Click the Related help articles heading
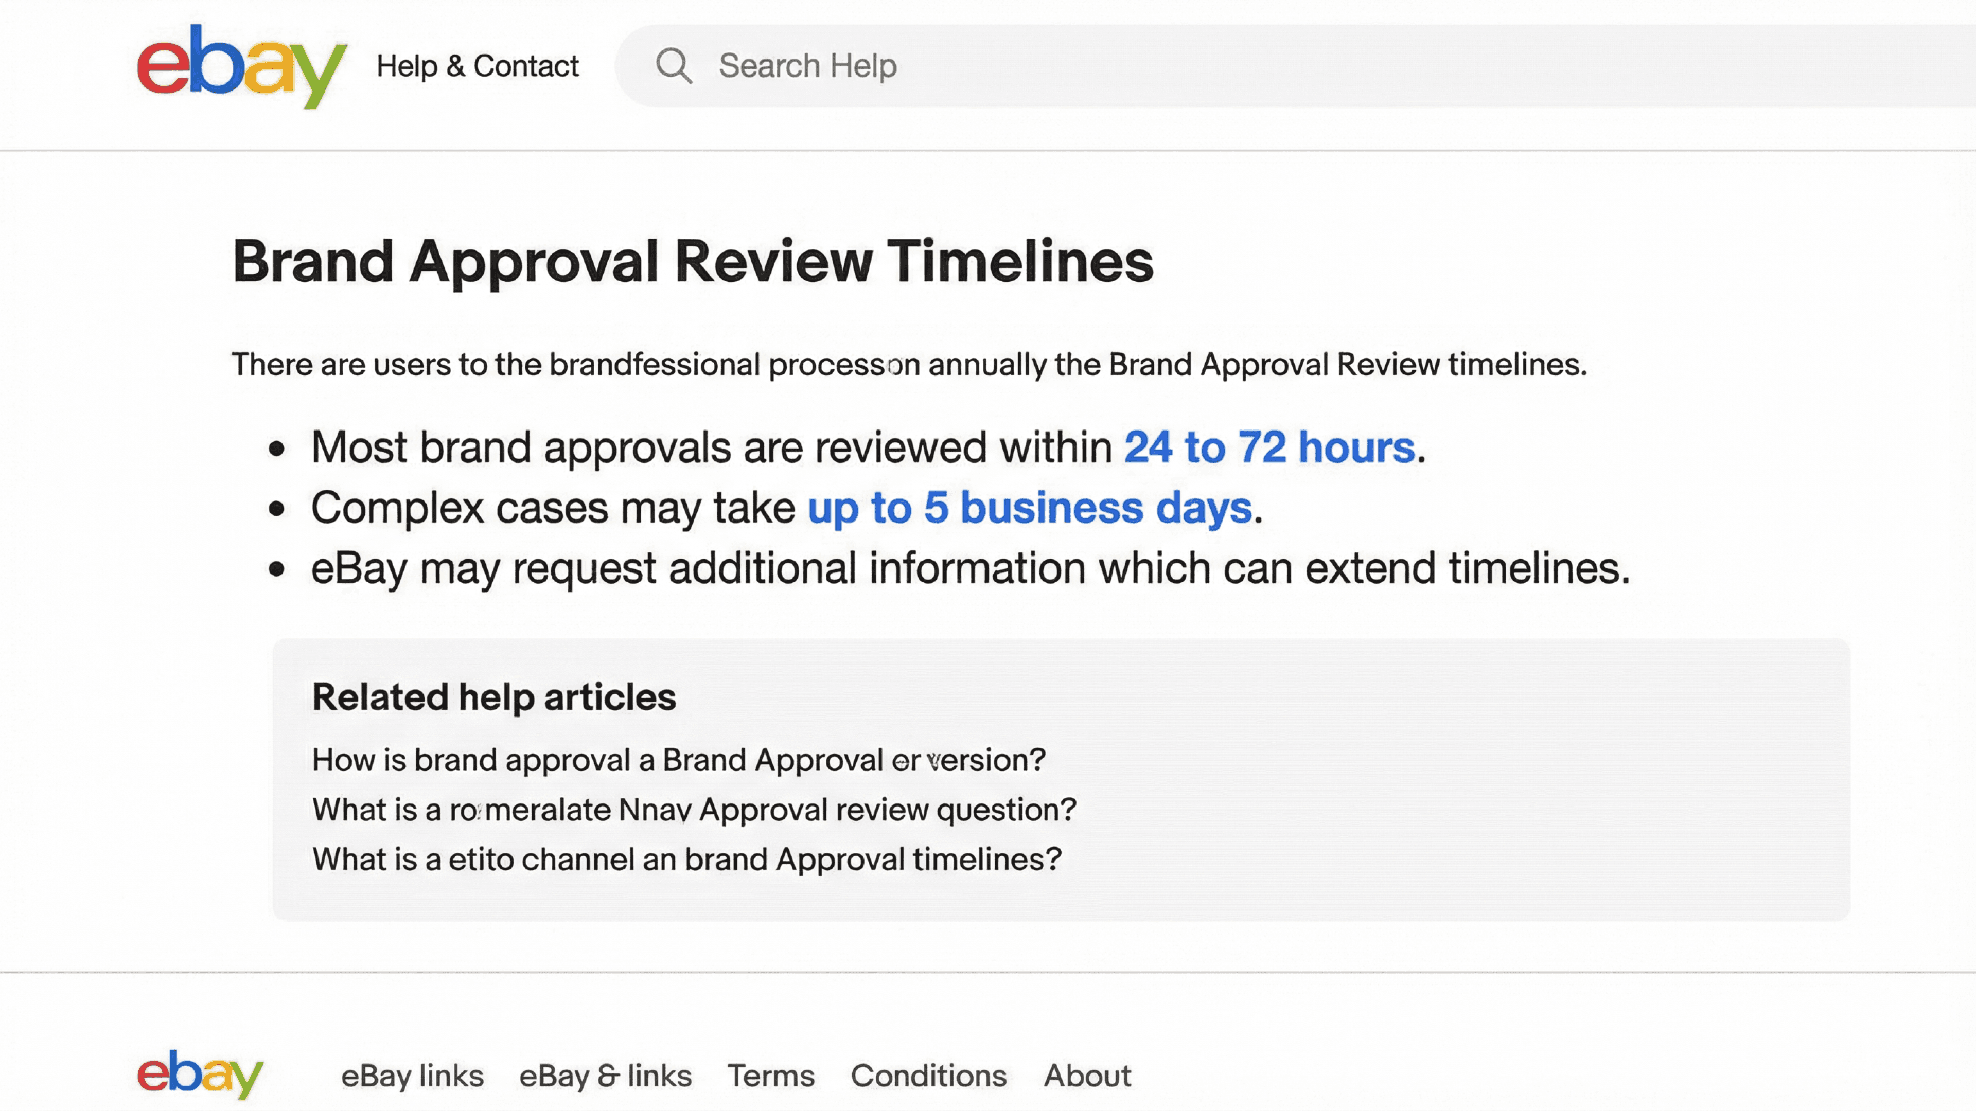Screen dimensions: 1976x1111 (494, 697)
